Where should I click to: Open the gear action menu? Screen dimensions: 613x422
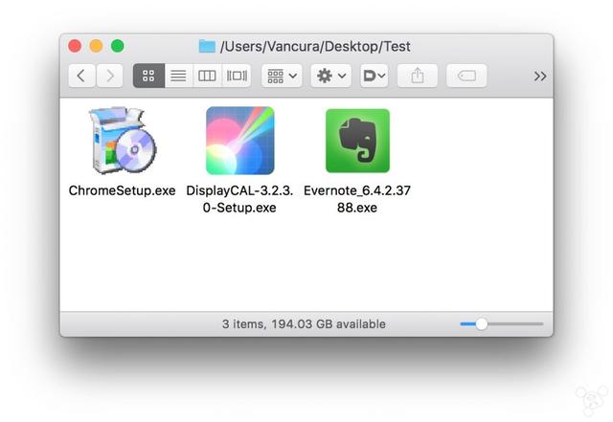click(x=330, y=76)
